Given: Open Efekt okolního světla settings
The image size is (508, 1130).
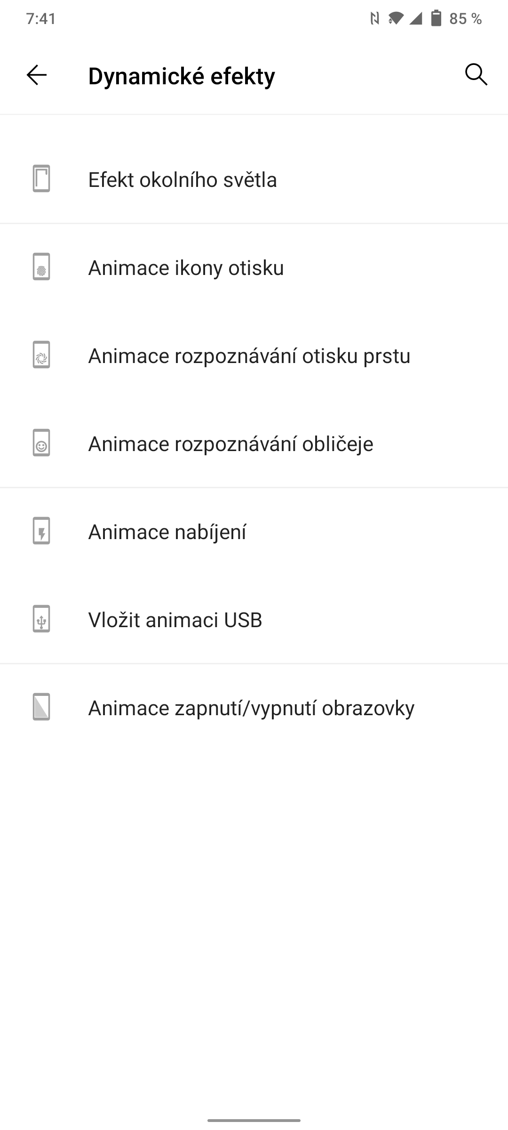Looking at the screenshot, I should (x=183, y=180).
